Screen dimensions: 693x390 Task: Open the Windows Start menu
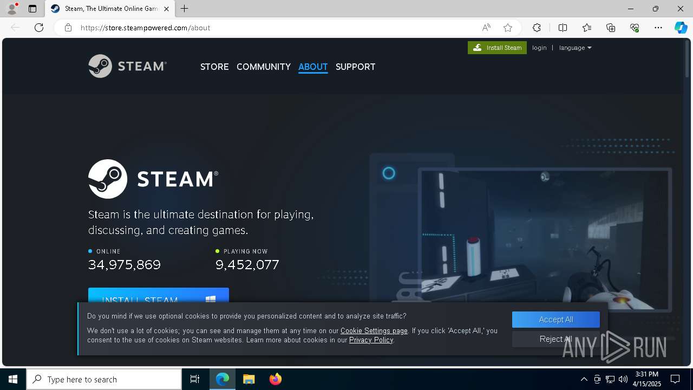click(13, 379)
